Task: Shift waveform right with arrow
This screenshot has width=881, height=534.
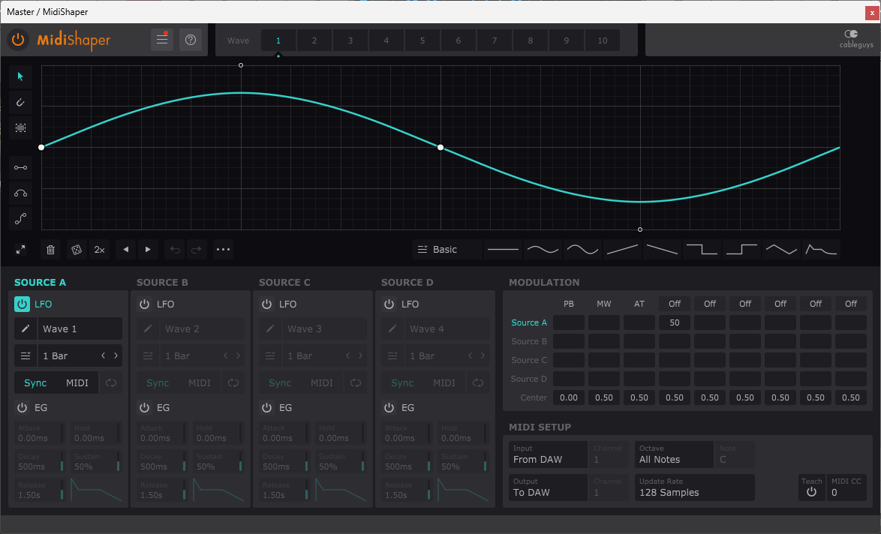Action: (148, 249)
